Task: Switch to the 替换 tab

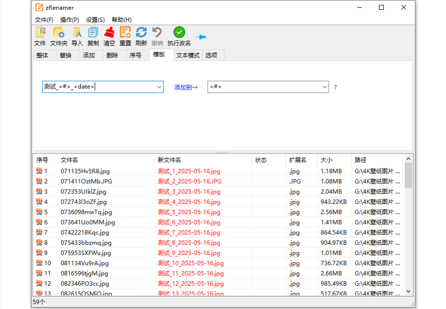Action: [x=67, y=55]
